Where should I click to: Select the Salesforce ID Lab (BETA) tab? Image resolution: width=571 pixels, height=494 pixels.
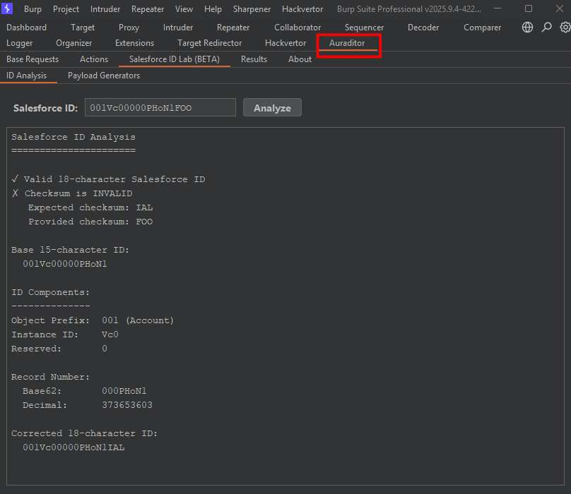(175, 59)
